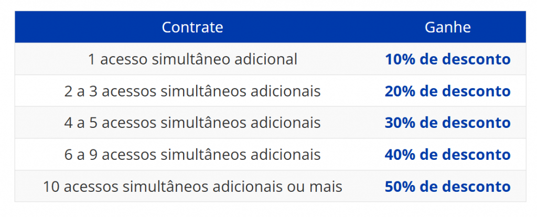Select '10 acessos simultâneos adicionais ou mais' cell
The image size is (537, 217).
click(192, 187)
